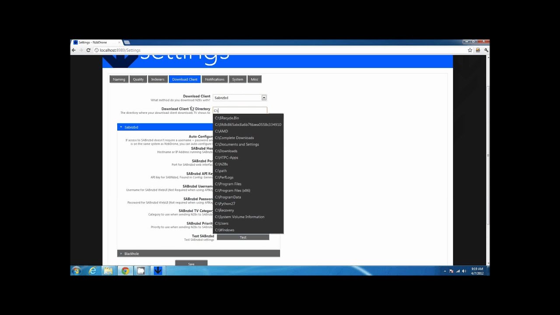The image size is (560, 315).
Task: Click the Save button
Action: pyautogui.click(x=191, y=263)
